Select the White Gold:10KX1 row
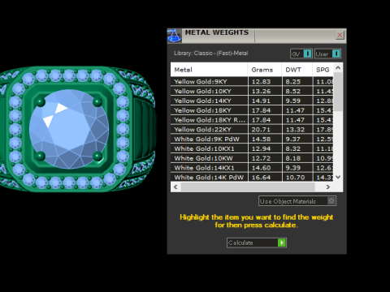 pyautogui.click(x=252, y=148)
